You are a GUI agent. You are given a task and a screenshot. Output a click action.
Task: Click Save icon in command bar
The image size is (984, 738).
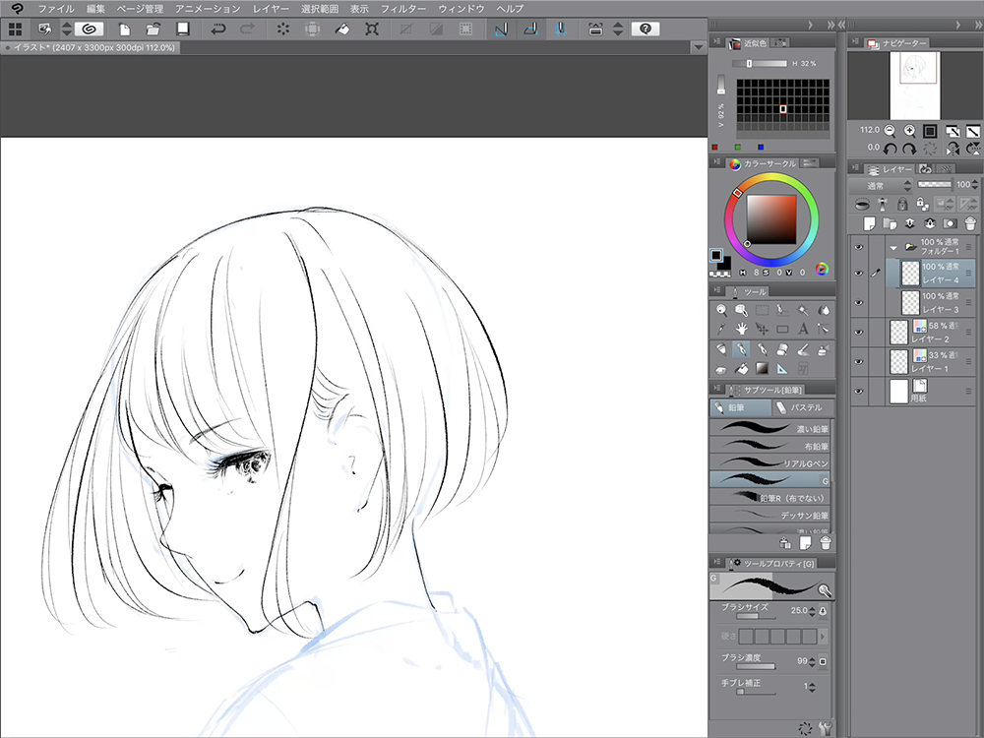[183, 29]
